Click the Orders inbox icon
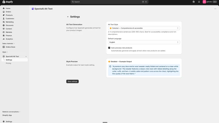Image resolution: width=219 pixels, height=123 pixels. point(4,12)
